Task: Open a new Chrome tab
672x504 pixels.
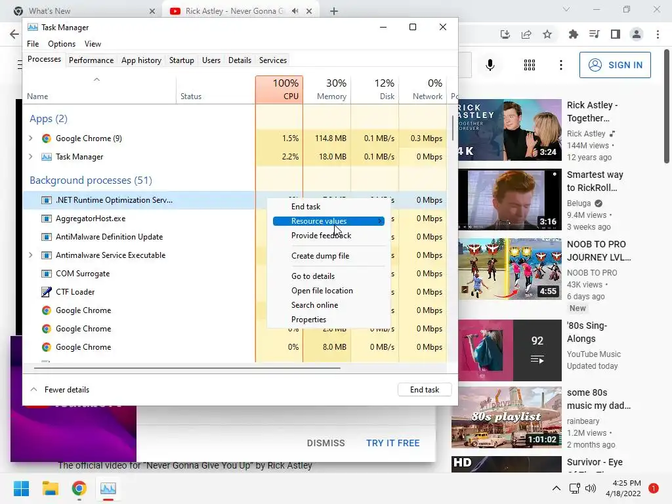Action: [x=334, y=11]
